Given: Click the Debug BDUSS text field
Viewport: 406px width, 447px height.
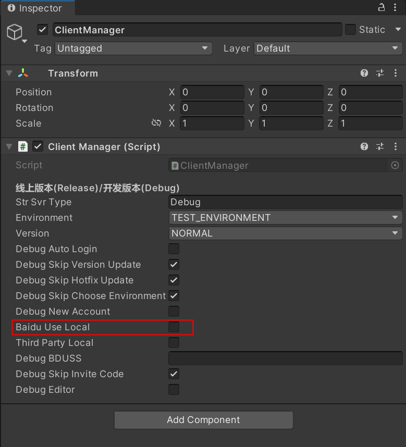Looking at the screenshot, I should tap(285, 358).
